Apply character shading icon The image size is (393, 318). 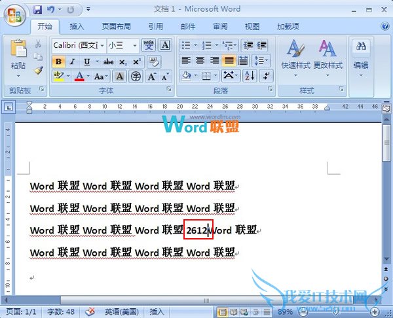120,77
